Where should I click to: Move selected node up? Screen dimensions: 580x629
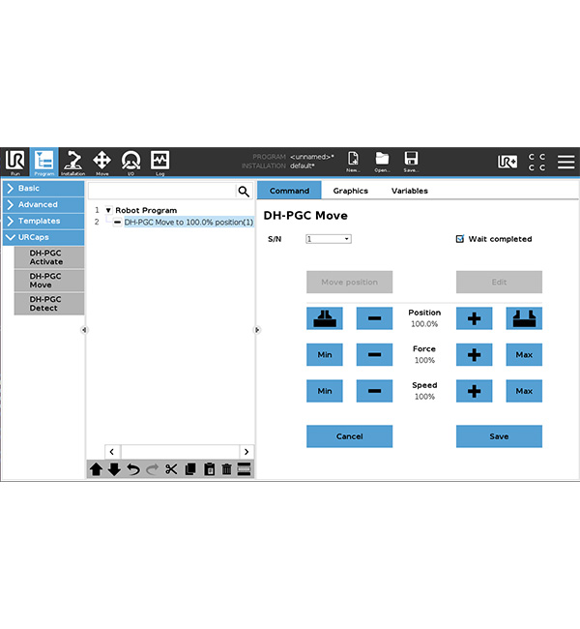(96, 469)
